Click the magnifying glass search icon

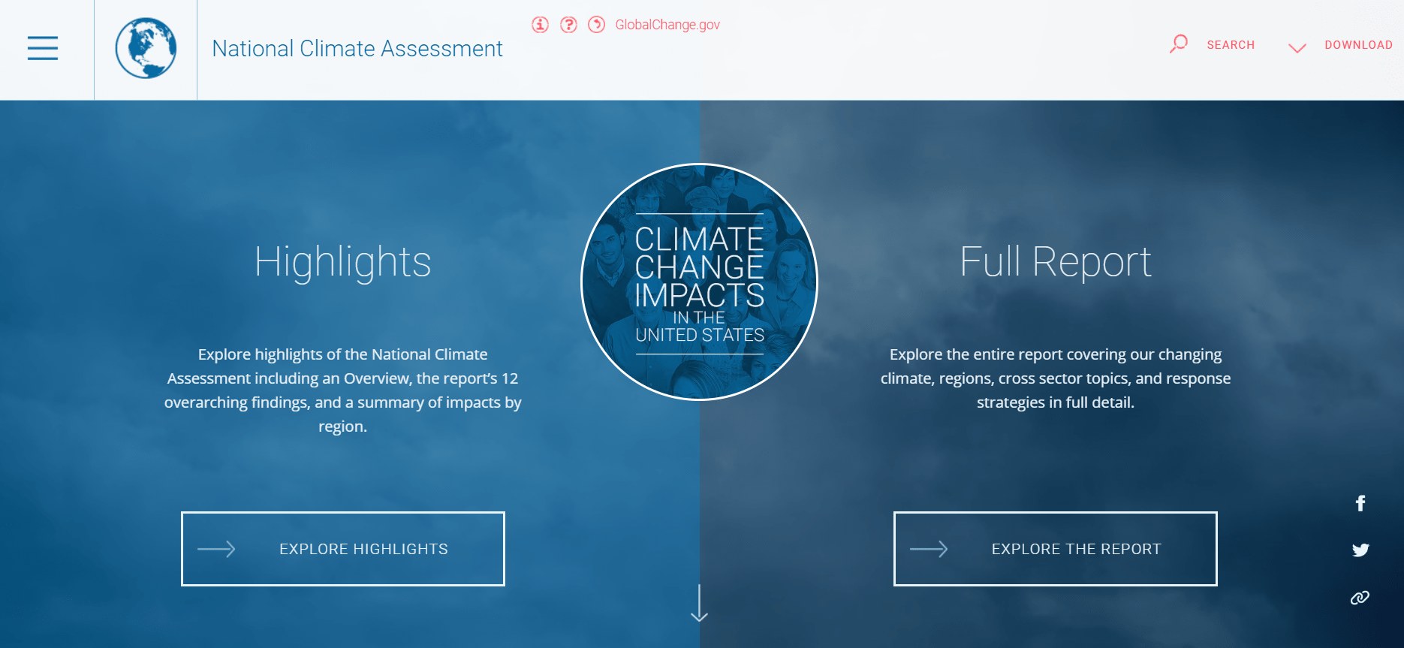1179,44
